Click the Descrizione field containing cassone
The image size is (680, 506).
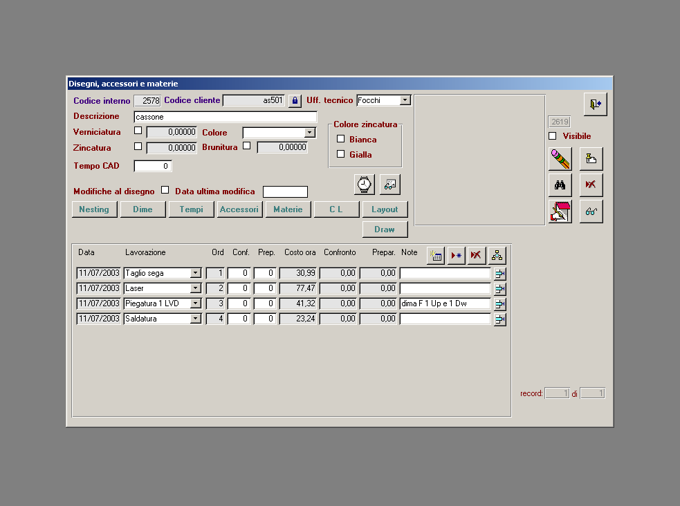(226, 117)
